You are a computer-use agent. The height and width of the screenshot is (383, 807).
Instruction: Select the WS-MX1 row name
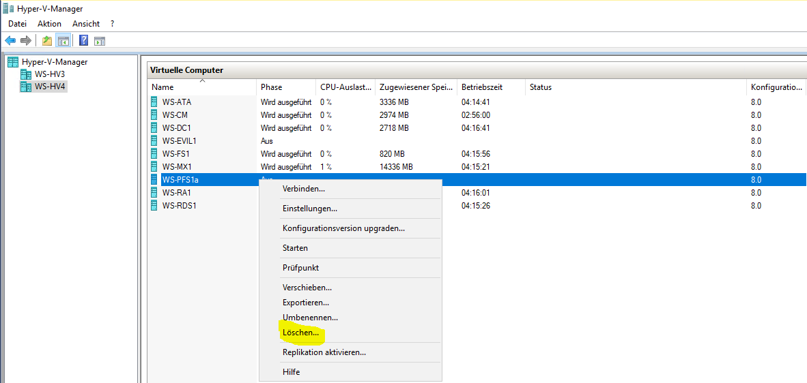[177, 166]
